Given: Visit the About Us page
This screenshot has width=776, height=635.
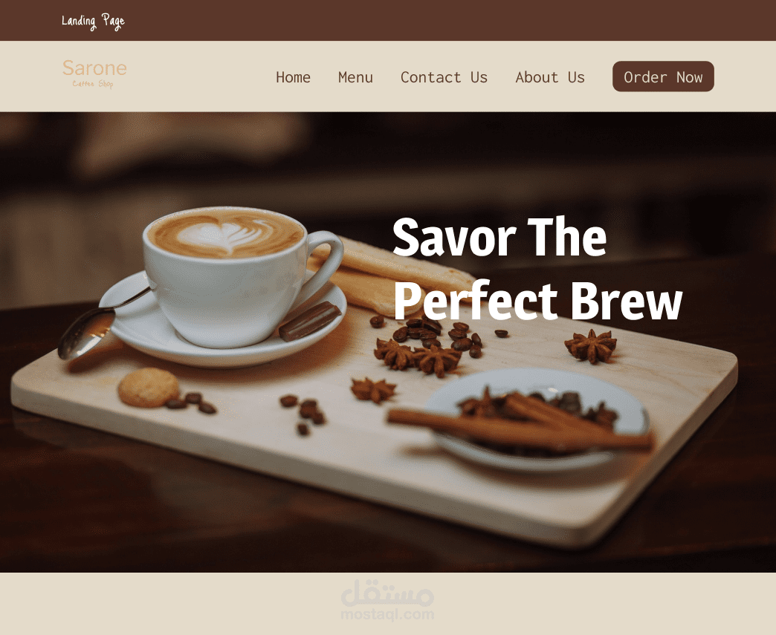Looking at the screenshot, I should point(550,77).
